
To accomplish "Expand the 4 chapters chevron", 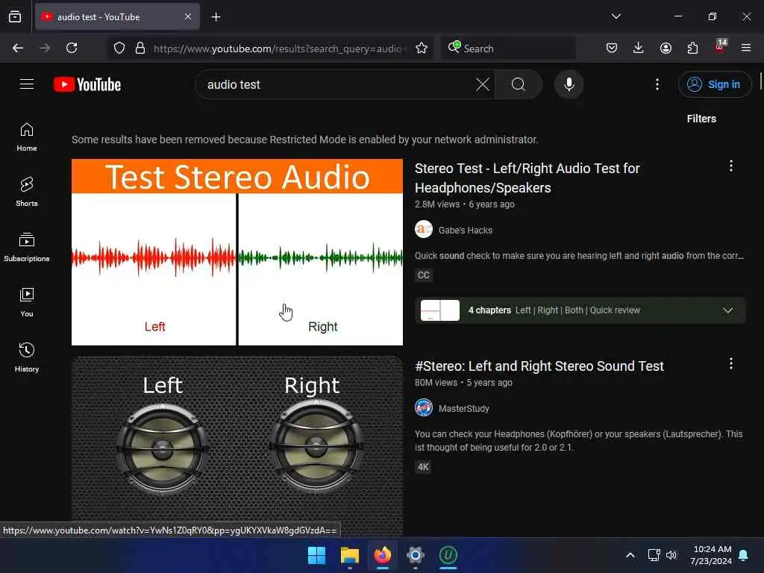I will (x=727, y=310).
